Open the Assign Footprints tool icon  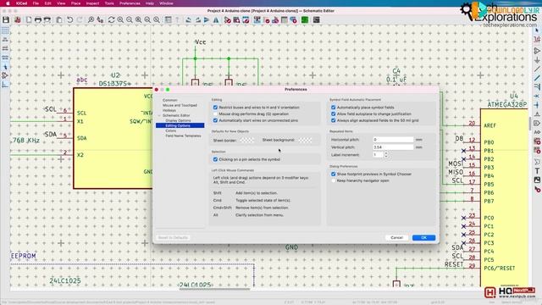275,20
